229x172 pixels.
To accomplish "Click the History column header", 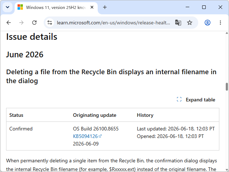I will coord(145,115).
